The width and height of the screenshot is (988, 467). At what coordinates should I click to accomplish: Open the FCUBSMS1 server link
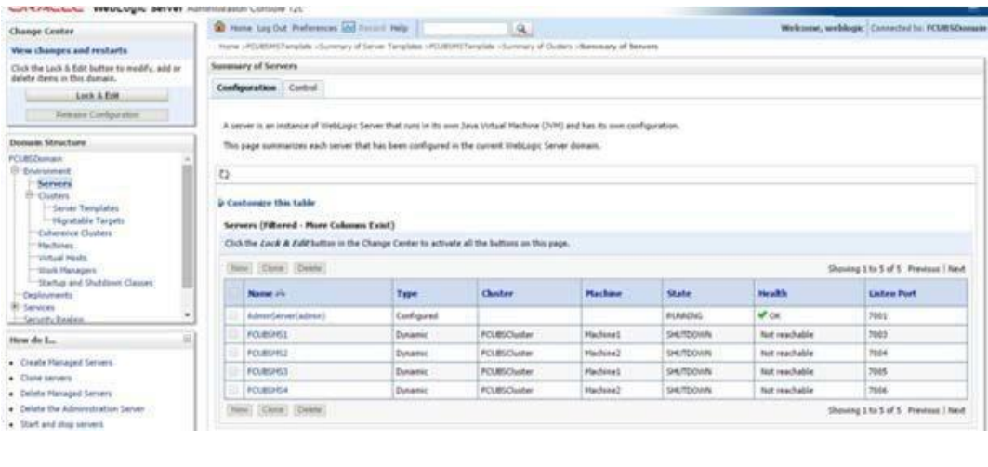267,335
